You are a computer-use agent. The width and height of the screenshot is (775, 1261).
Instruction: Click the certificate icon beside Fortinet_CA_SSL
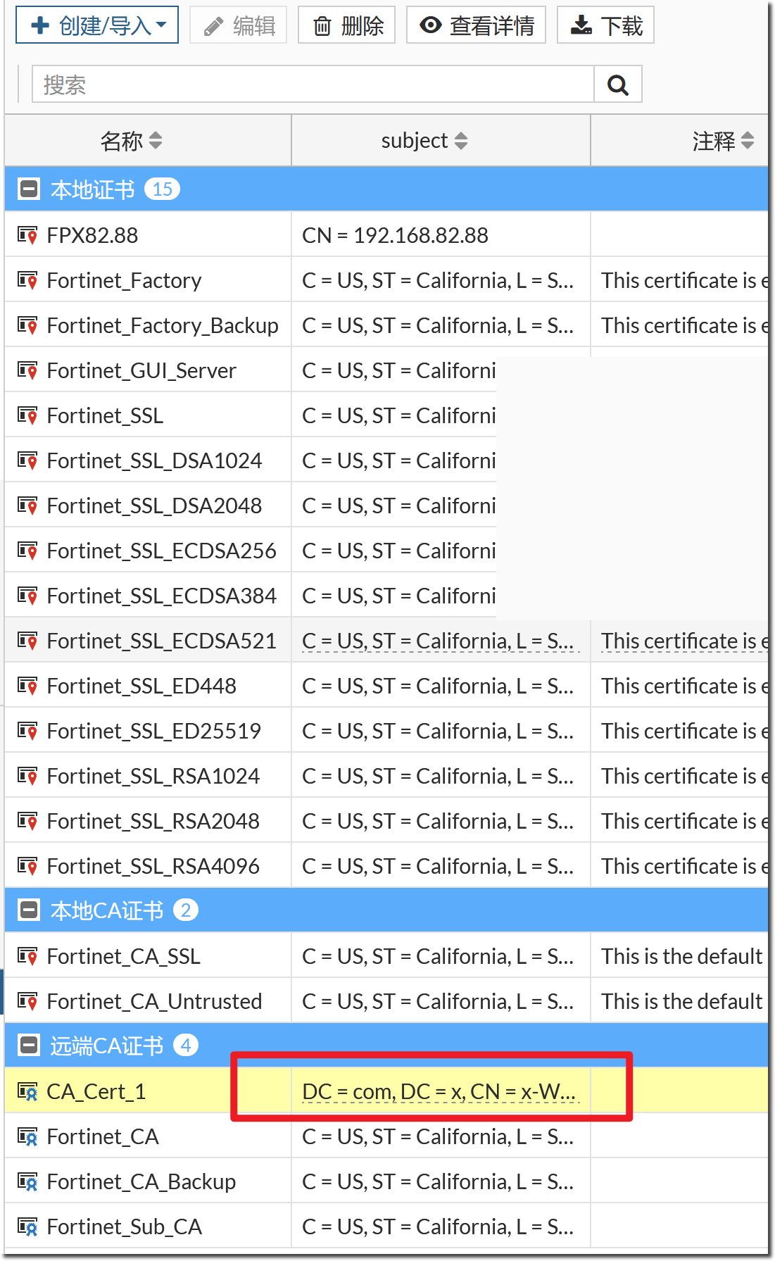point(27,956)
